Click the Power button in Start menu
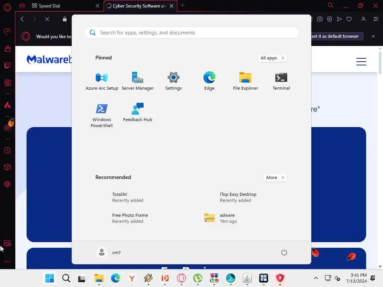This screenshot has height=287, width=383. [x=284, y=252]
